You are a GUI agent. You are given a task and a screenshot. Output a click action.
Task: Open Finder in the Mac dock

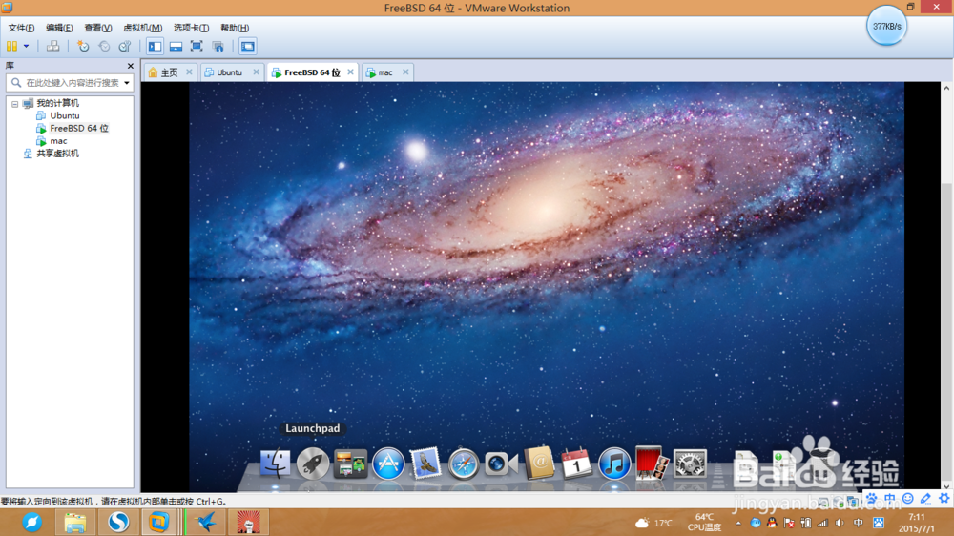(x=275, y=464)
